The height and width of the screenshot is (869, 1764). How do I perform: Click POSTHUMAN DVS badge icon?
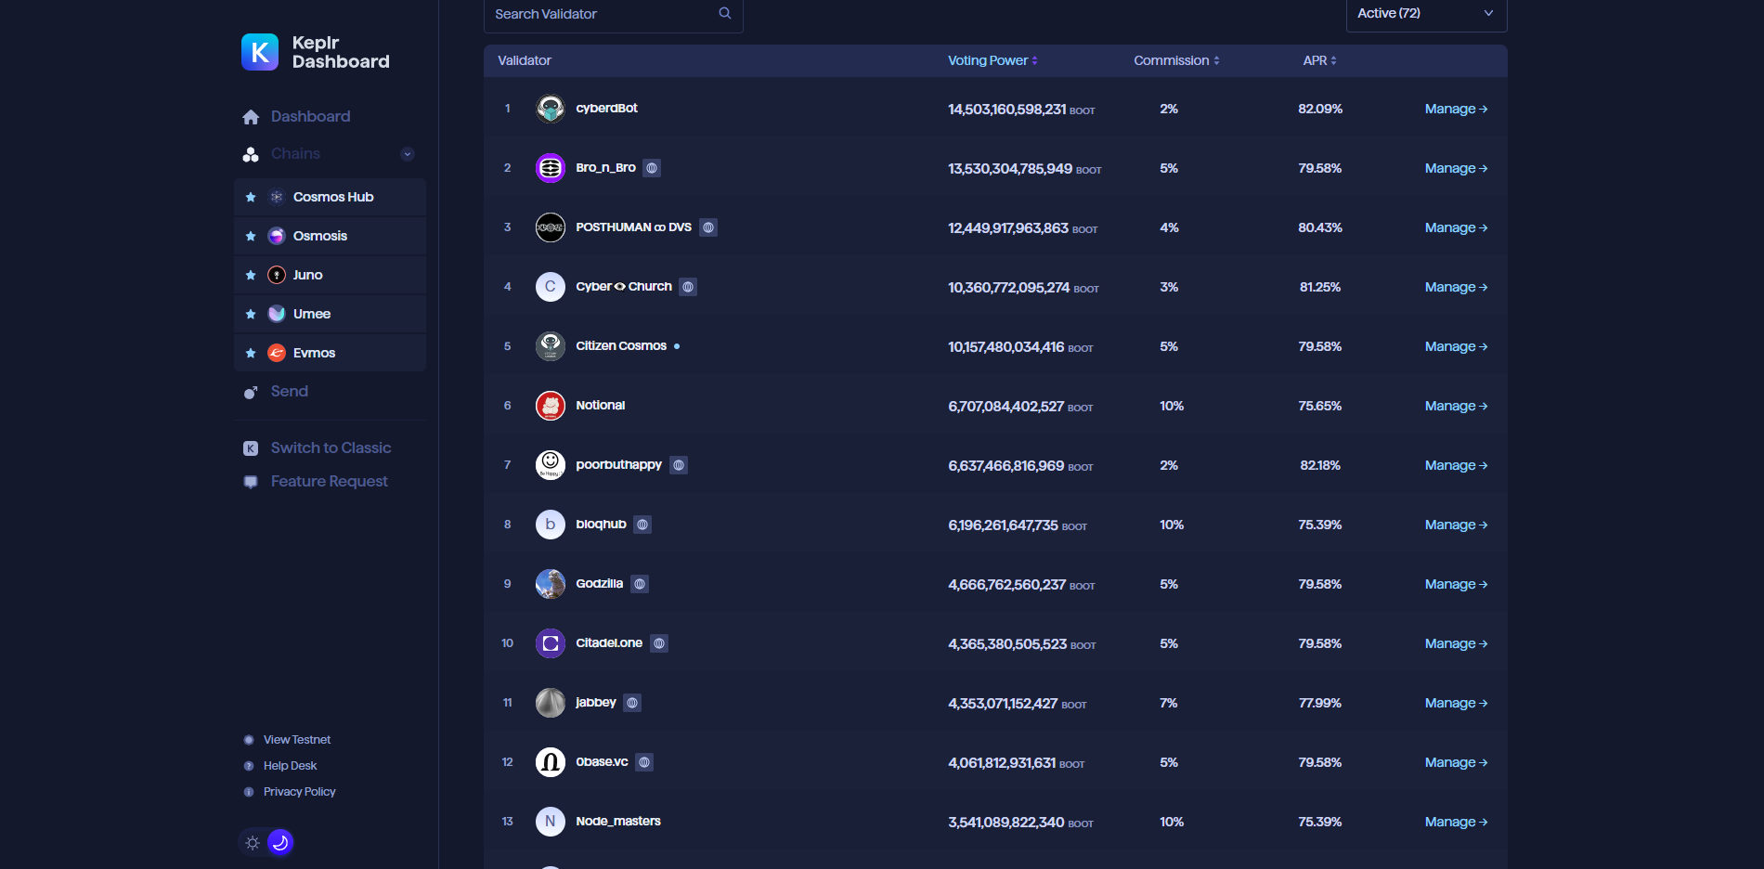pyautogui.click(x=708, y=227)
